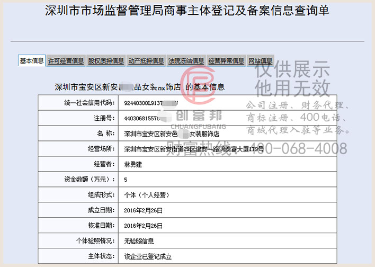Screen dimensions: 375x267
Task: Select the value 无验照信息
Action: [x=139, y=241]
